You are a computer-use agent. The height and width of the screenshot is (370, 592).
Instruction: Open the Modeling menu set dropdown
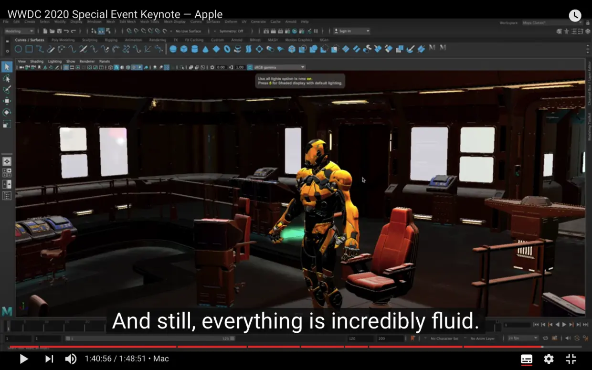tap(19, 31)
